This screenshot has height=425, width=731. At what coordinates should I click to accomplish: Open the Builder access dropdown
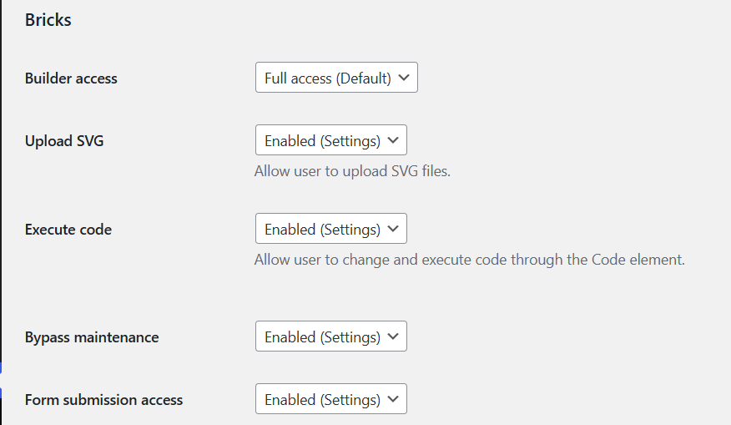click(336, 78)
